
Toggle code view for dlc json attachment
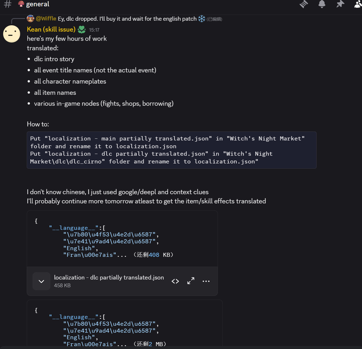pyautogui.click(x=175, y=281)
